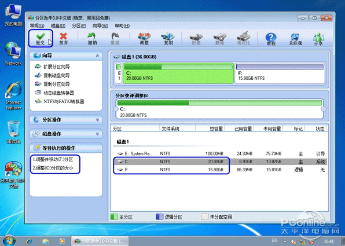Screen dimensions: 345x246
Task: Open the NTFS与FAT32转换器 tool
Action: point(60,101)
